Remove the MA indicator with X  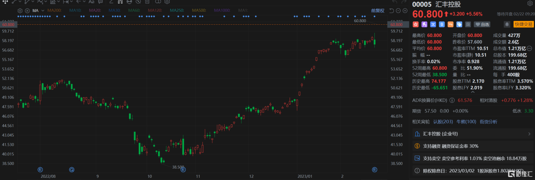tap(27, 11)
